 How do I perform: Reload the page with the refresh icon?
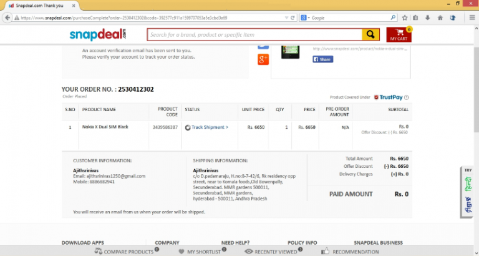point(293,17)
